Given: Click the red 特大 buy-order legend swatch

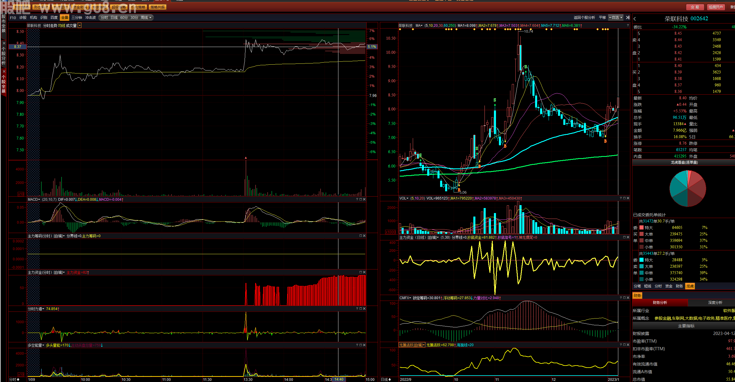Looking at the screenshot, I should click(642, 227).
